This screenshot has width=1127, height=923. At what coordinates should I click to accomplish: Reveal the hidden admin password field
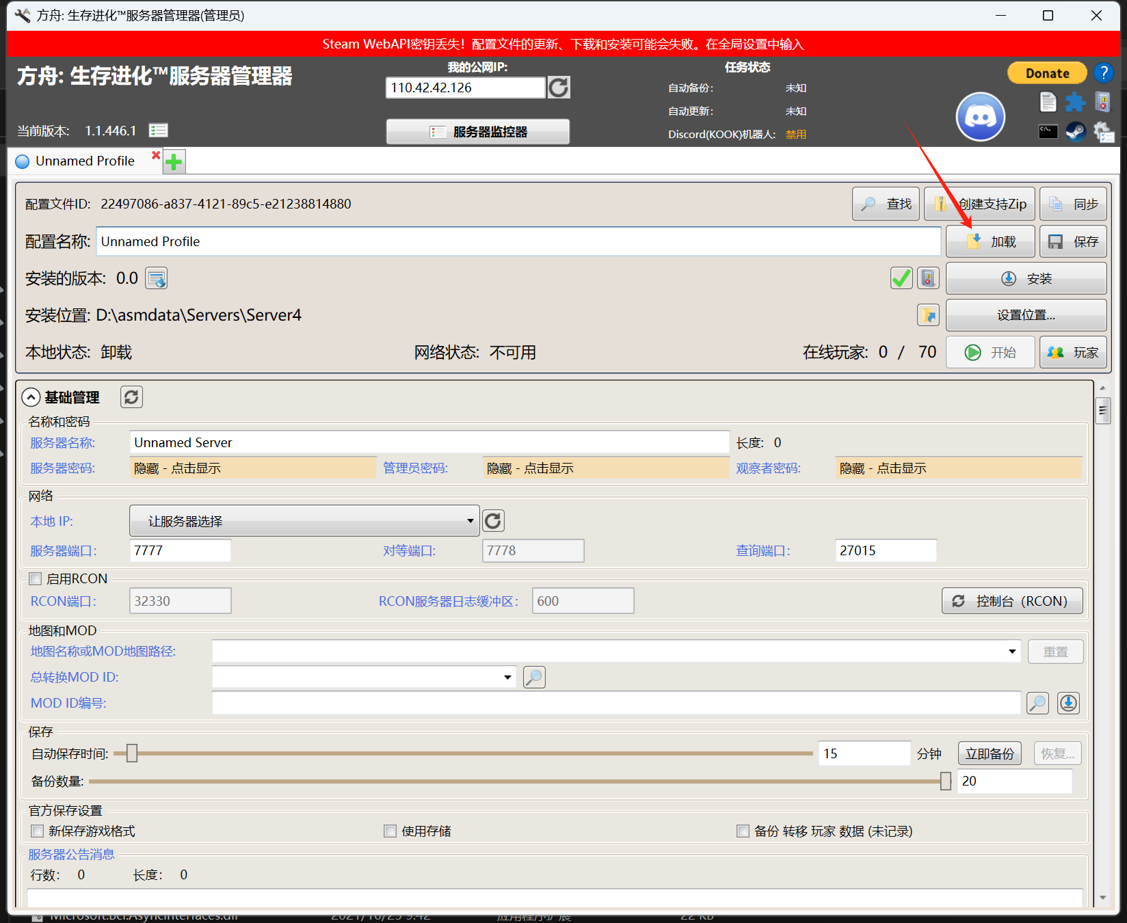[x=606, y=468]
